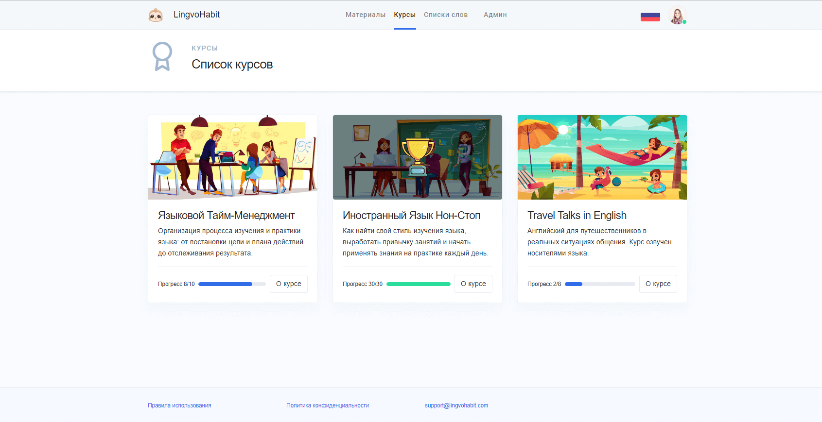Click the Прогресс 2/8 label
This screenshot has height=422, width=822.
[544, 284]
